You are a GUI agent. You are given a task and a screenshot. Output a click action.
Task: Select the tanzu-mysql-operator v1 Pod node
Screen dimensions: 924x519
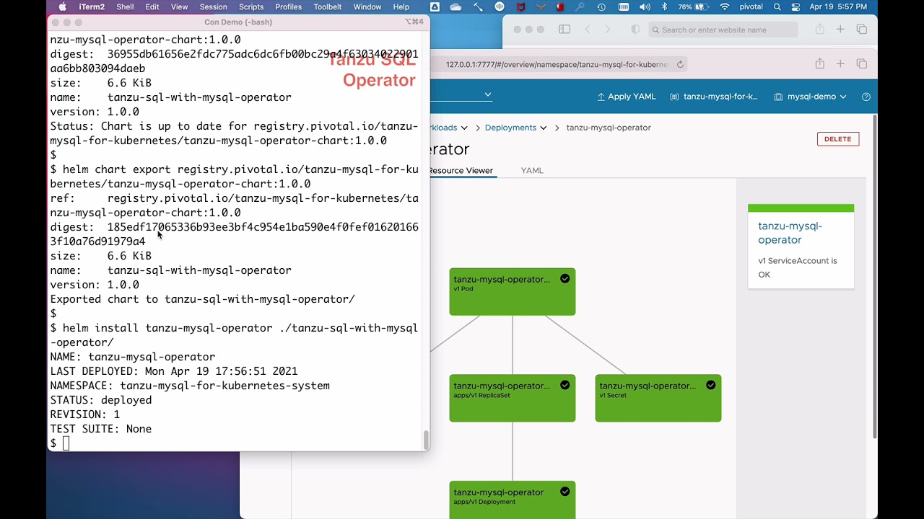(x=513, y=292)
